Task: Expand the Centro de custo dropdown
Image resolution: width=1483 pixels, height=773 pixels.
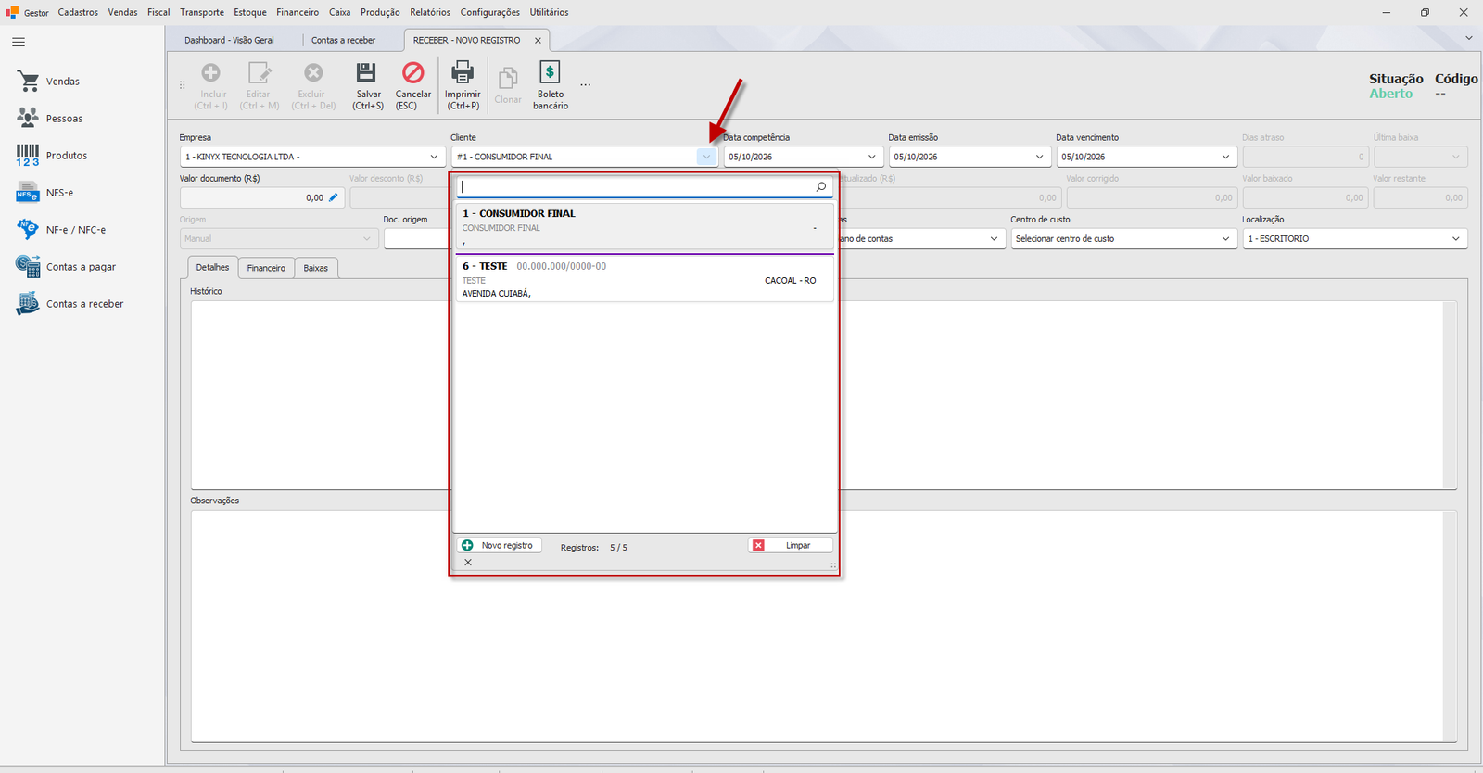Action: click(1225, 238)
